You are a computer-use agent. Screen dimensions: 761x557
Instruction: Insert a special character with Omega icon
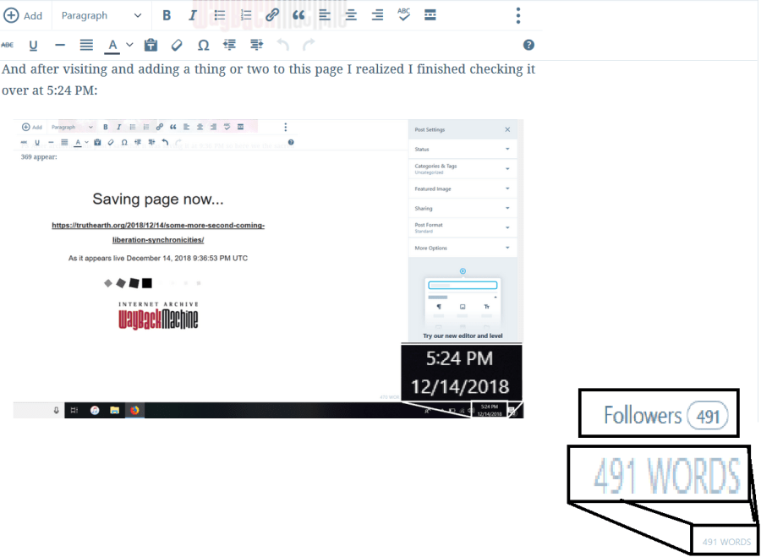click(203, 45)
